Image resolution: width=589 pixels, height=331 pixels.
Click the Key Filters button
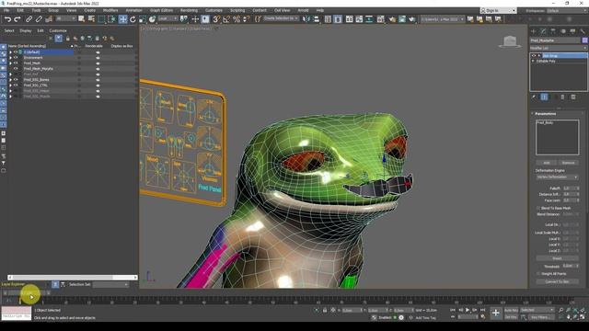coord(540,317)
